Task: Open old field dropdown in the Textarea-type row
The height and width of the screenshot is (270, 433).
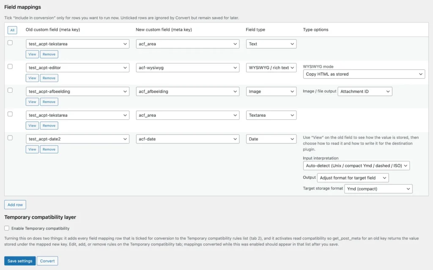Action: 78,115
